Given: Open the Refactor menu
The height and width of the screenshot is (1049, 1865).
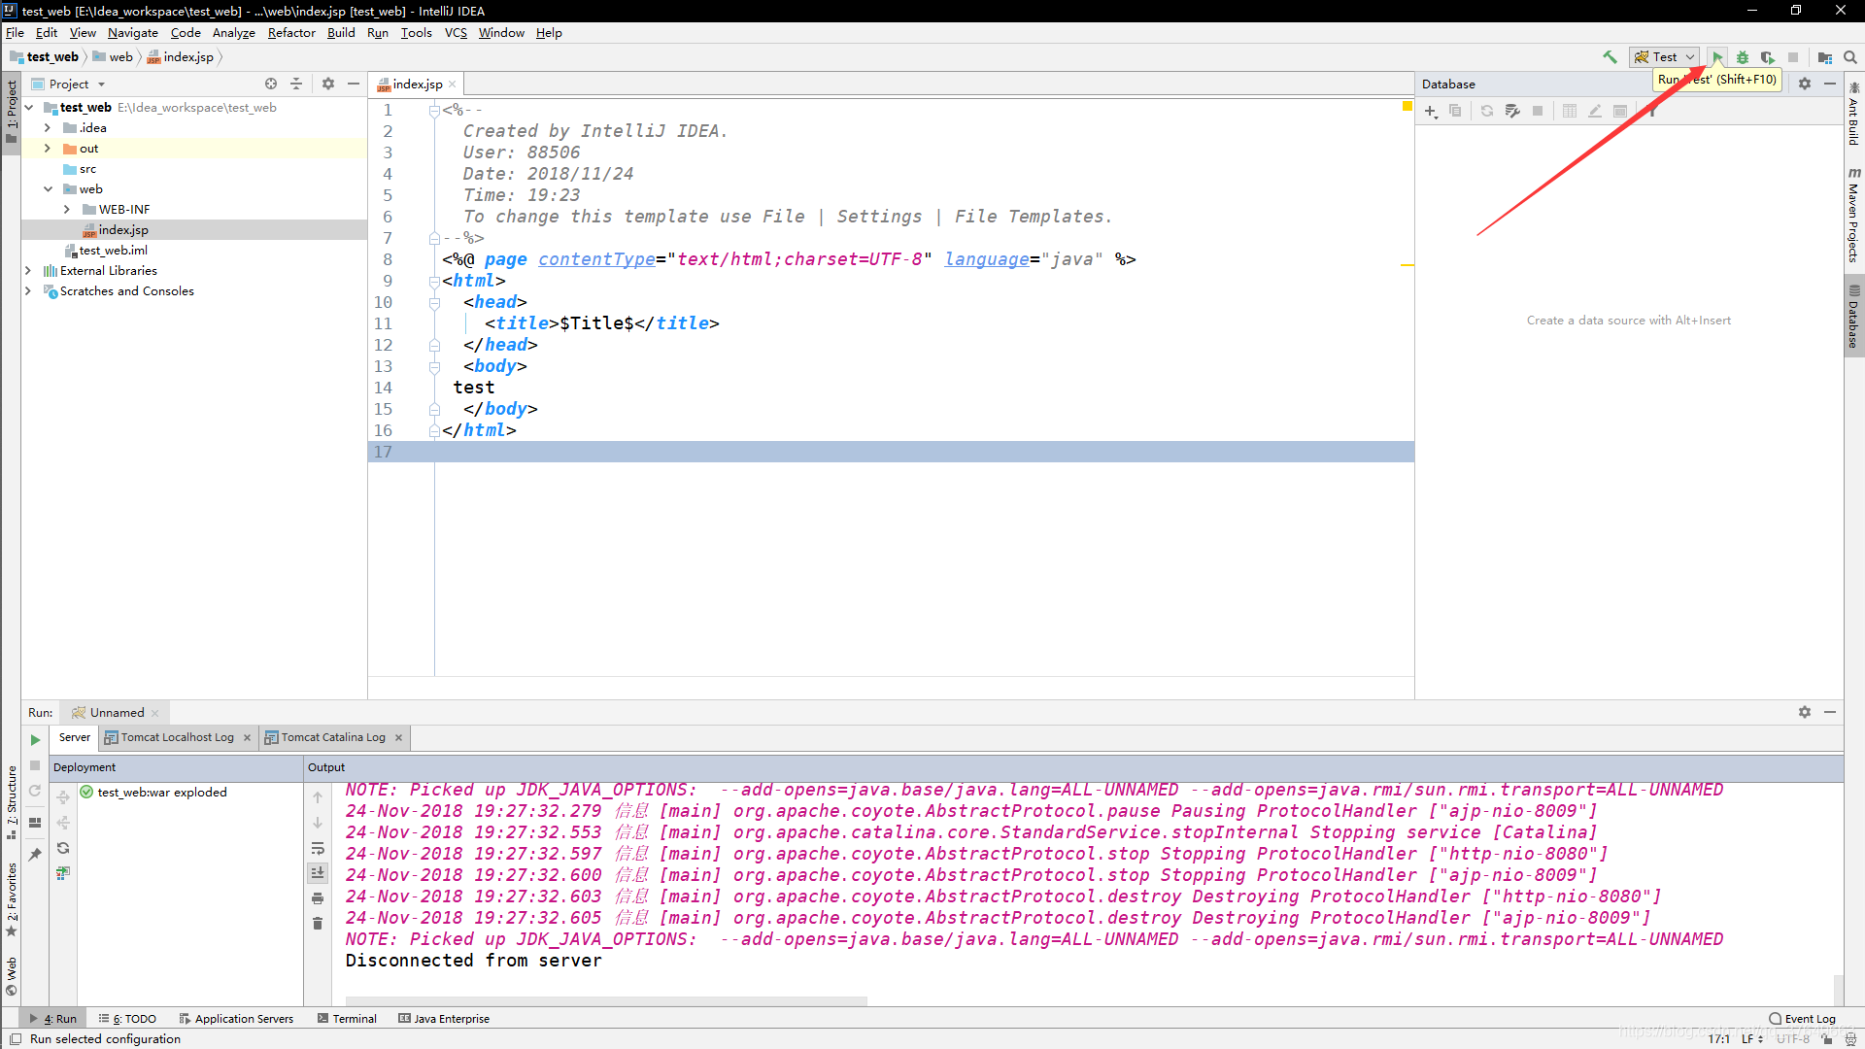Looking at the screenshot, I should 291,33.
